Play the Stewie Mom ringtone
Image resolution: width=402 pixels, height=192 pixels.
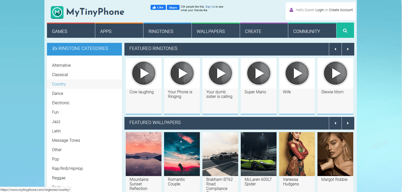(335, 73)
